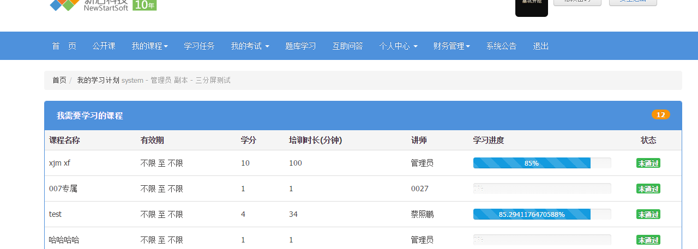Click the 未通过 status badge for xjm xf
698x249 pixels.
648,163
